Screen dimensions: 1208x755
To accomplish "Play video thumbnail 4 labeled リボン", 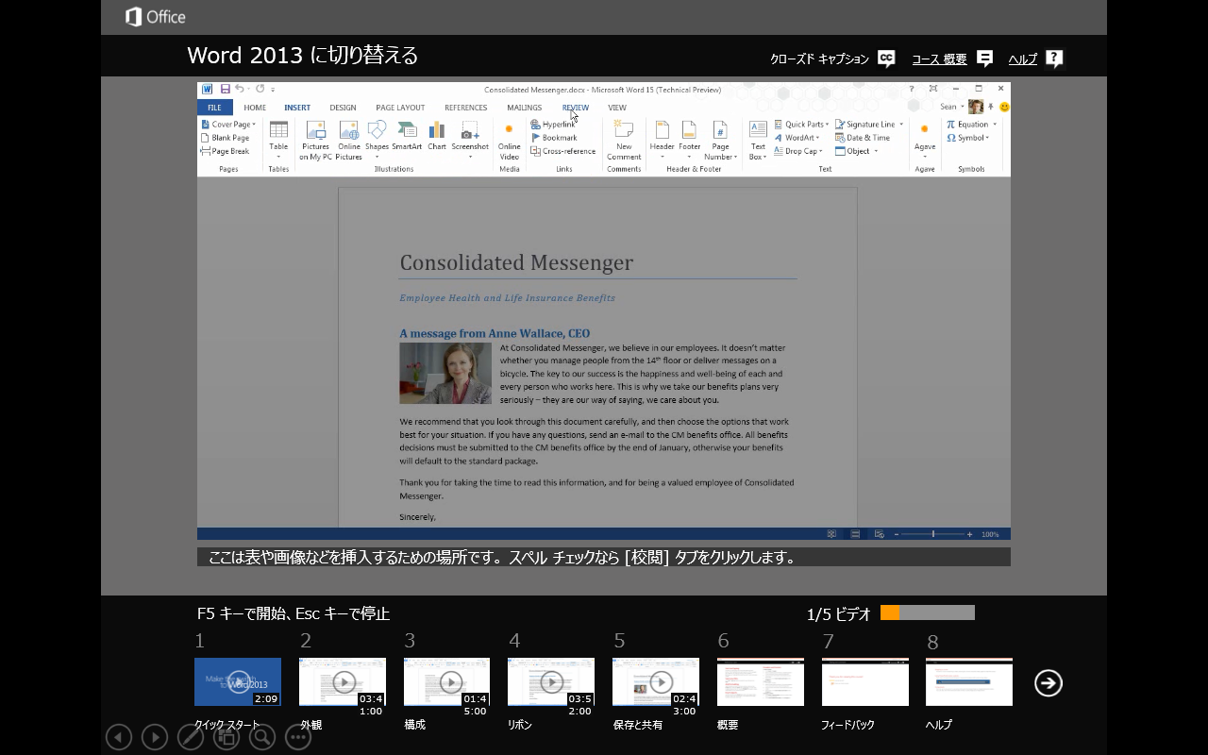I will (x=551, y=681).
